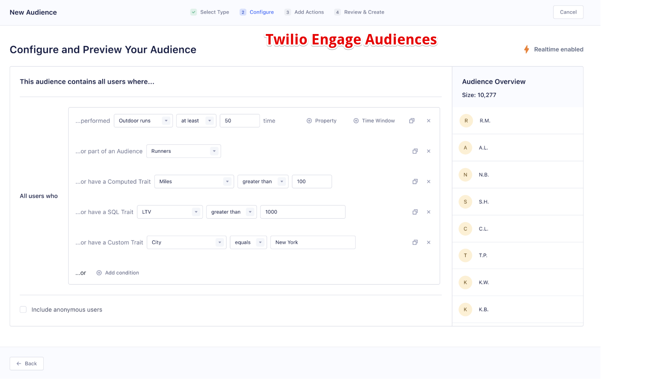656x384 pixels.
Task: Delete the City custom trait condition
Action: point(429,242)
